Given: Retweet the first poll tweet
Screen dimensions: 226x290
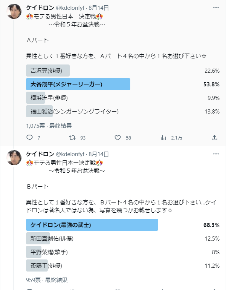Looking at the screenshot, I should coord(72,138).
